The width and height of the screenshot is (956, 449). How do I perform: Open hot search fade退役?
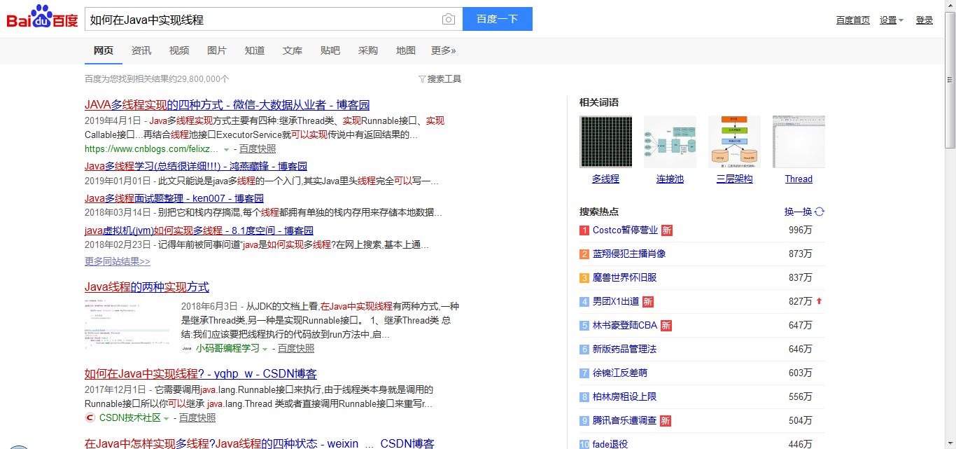(610, 444)
